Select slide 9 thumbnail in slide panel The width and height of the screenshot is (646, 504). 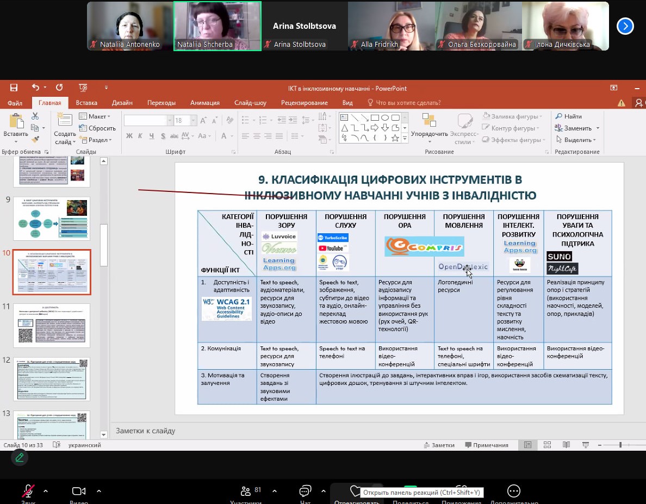pos(52,219)
